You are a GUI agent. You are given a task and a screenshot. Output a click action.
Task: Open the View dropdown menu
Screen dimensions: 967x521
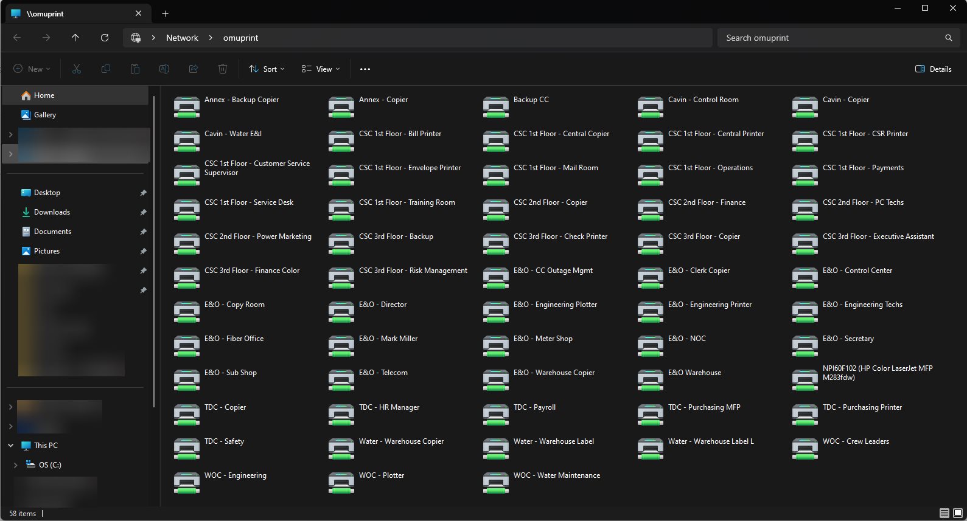[321, 69]
